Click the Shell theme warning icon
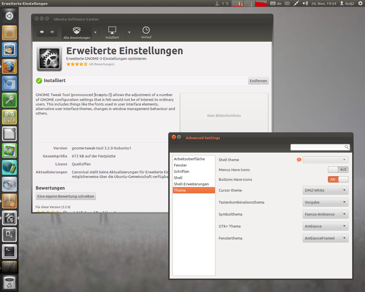Screen dimensions: 365x292 click(x=299, y=160)
